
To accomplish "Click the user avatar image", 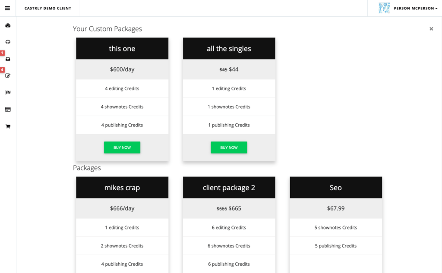I will click(384, 8).
